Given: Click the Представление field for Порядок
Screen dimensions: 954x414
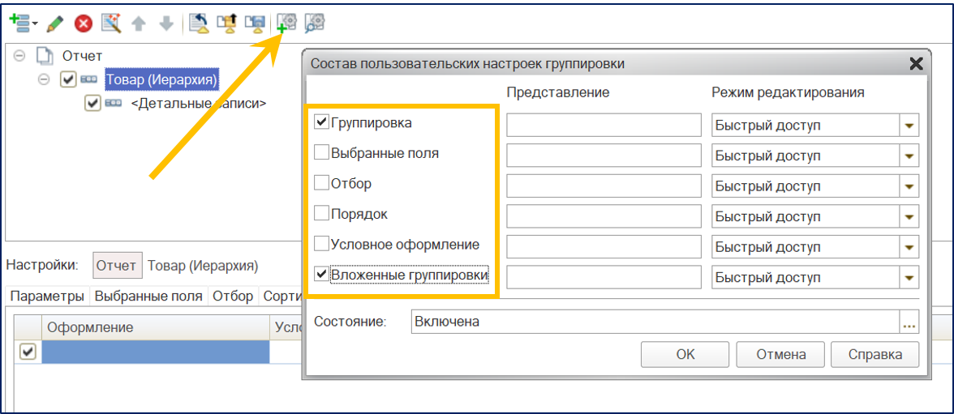Looking at the screenshot, I should (604, 216).
